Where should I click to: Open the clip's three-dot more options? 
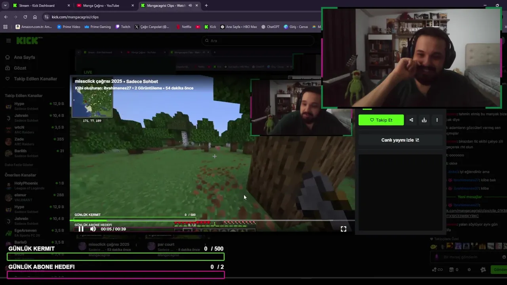coord(437,120)
